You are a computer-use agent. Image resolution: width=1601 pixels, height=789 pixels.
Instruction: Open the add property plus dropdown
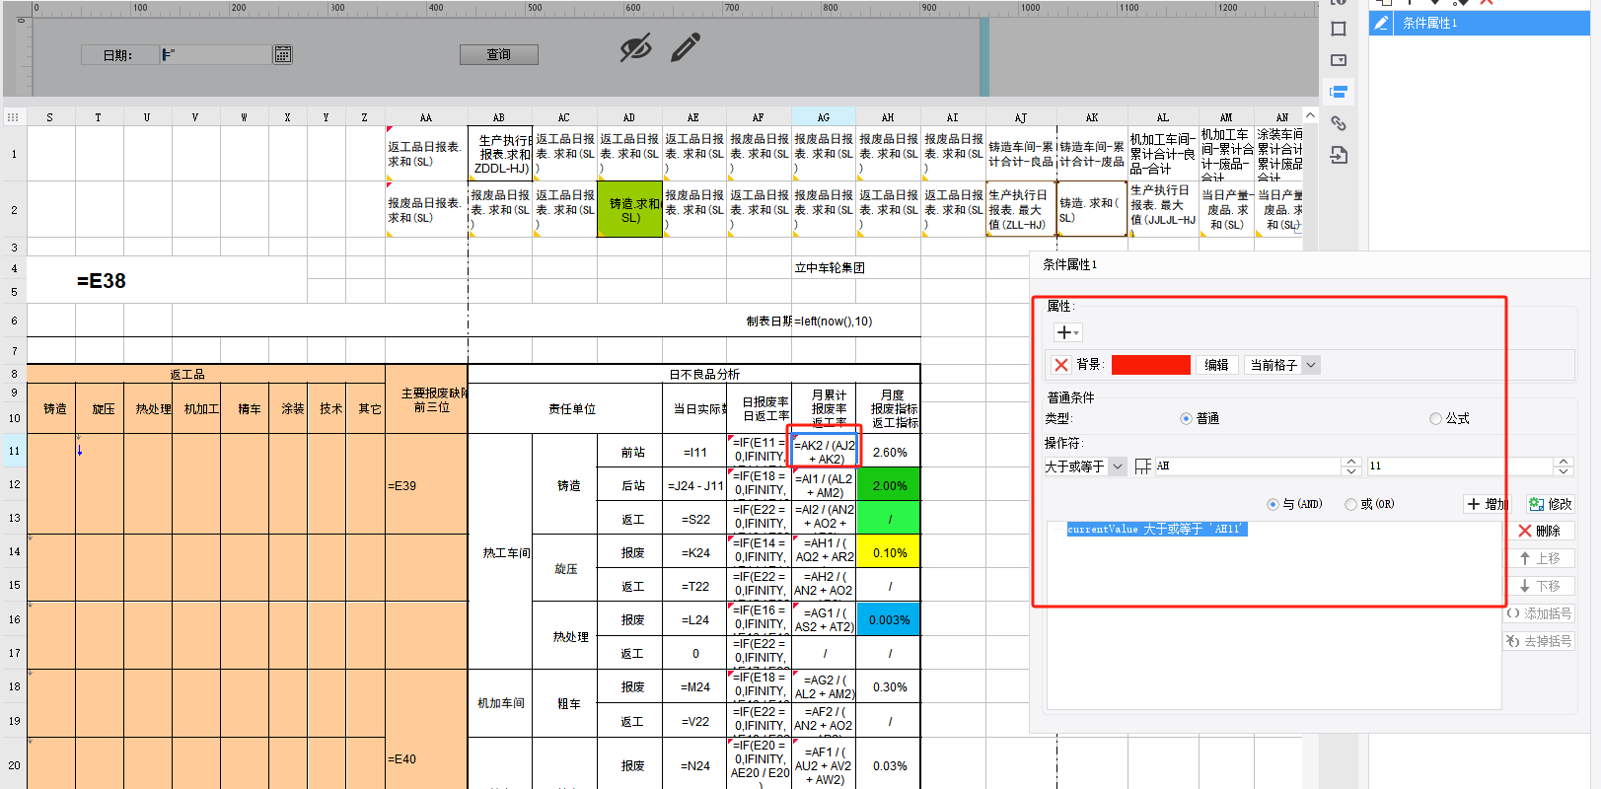pos(1067,332)
